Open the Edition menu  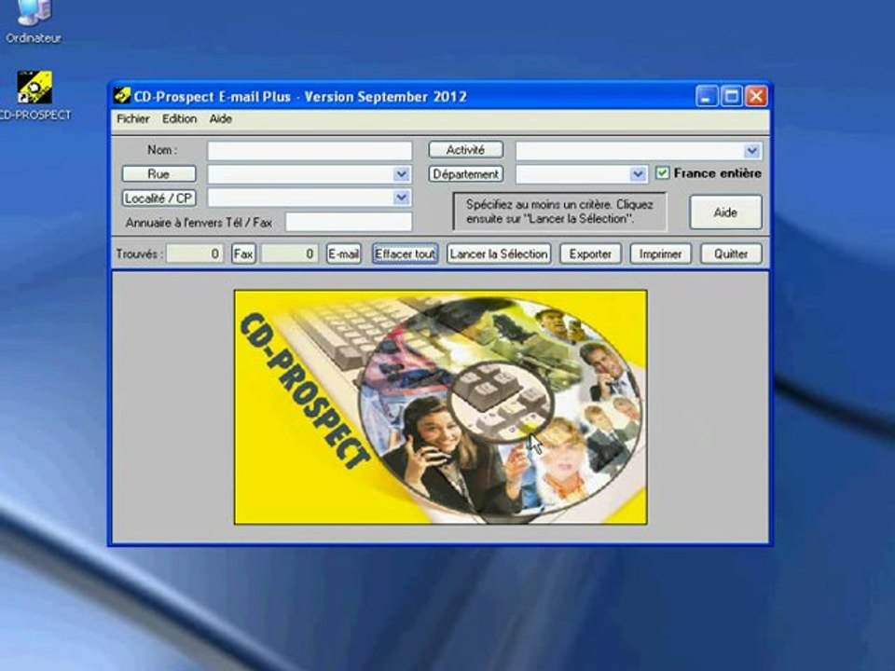(x=179, y=118)
